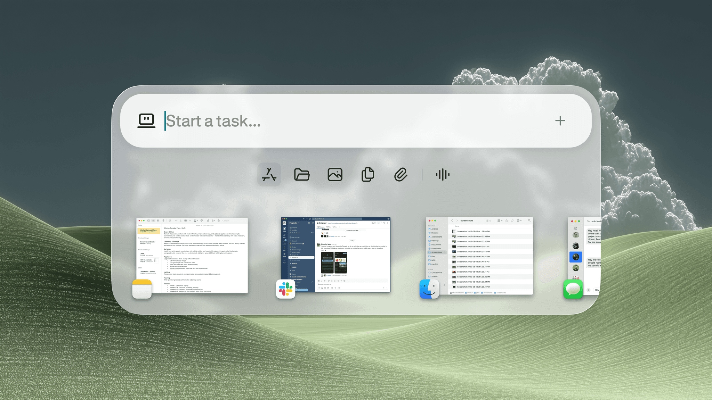Open the view options dropdown in Finder's toolbar

[x=500, y=220]
